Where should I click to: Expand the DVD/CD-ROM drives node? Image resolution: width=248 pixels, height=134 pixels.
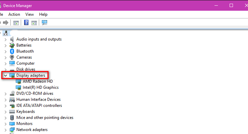point(6,94)
